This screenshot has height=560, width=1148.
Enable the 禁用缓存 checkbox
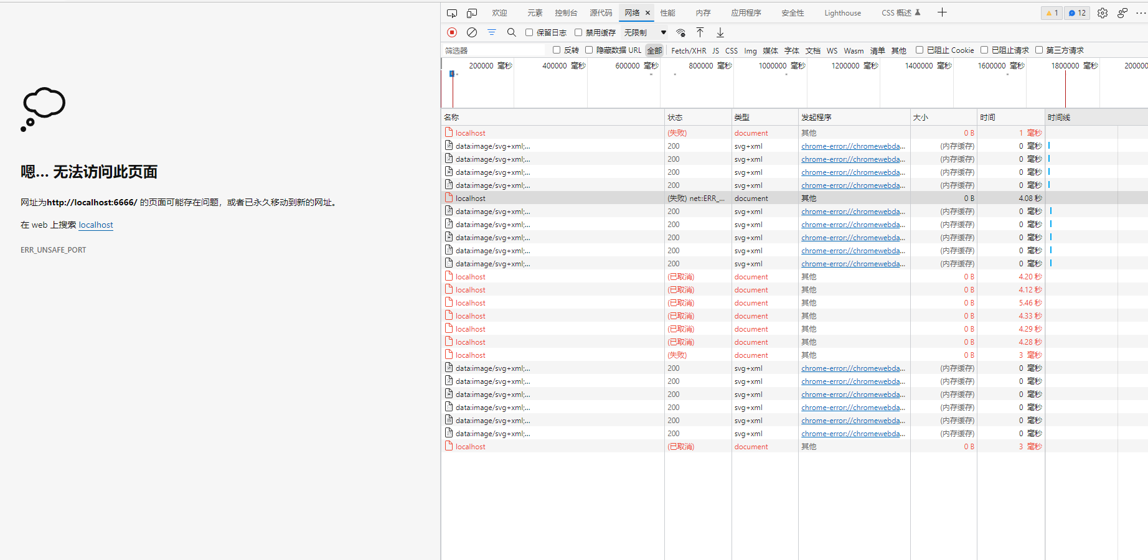pyautogui.click(x=578, y=32)
